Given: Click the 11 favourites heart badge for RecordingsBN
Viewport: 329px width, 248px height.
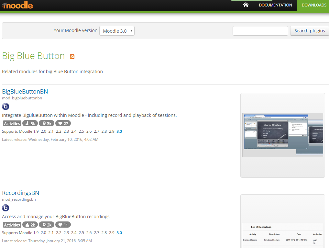Looking at the screenshot, I should tap(63, 225).
